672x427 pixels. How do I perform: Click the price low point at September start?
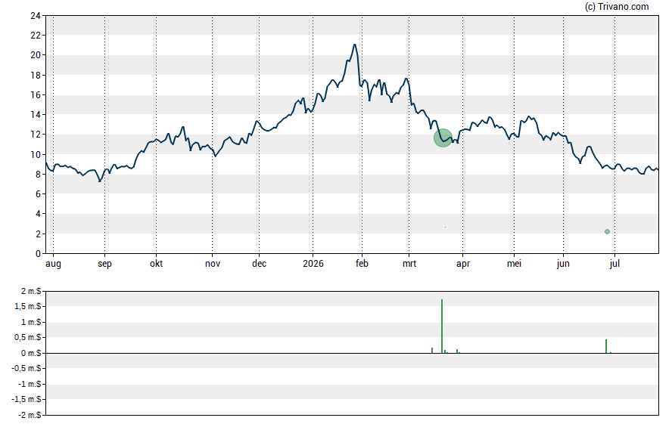[x=100, y=181]
